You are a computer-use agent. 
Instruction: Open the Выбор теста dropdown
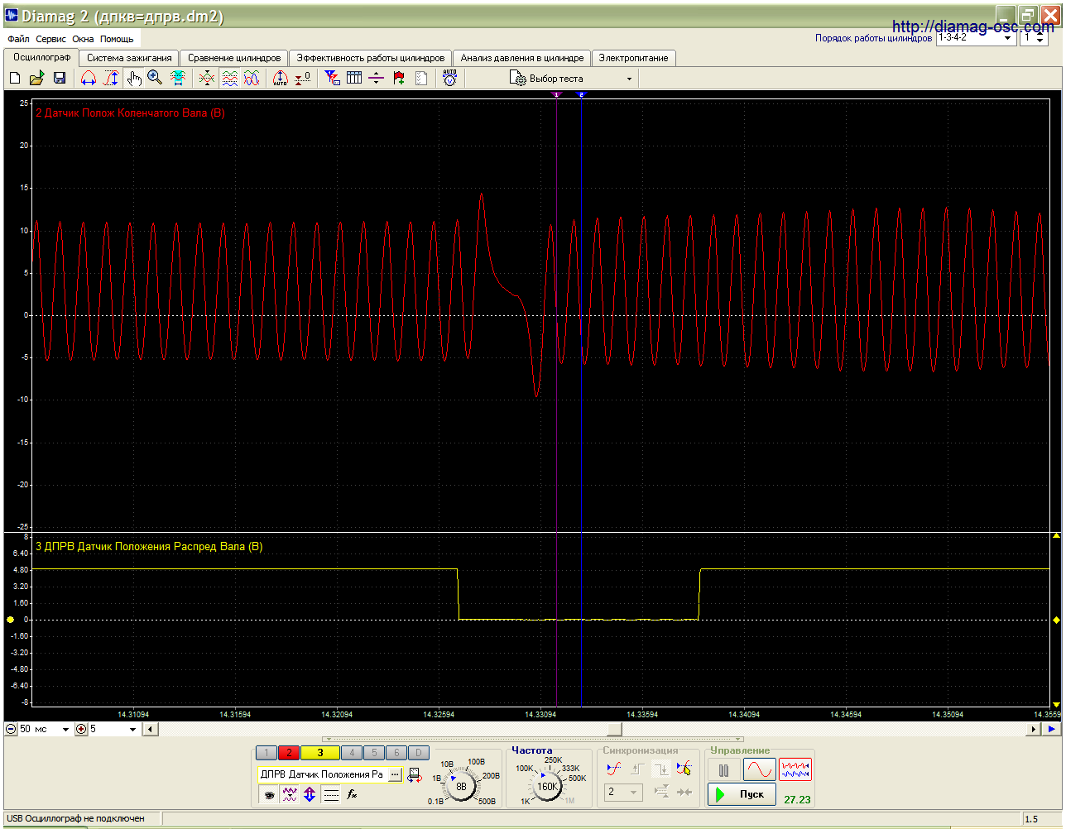(x=571, y=79)
